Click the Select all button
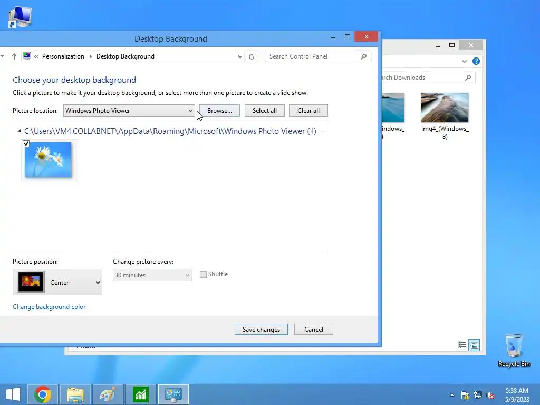Image resolution: width=540 pixels, height=405 pixels. pyautogui.click(x=265, y=111)
